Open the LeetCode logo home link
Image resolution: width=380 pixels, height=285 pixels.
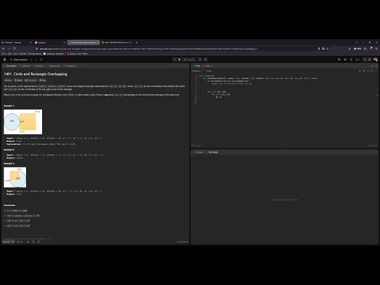[x=5, y=59]
